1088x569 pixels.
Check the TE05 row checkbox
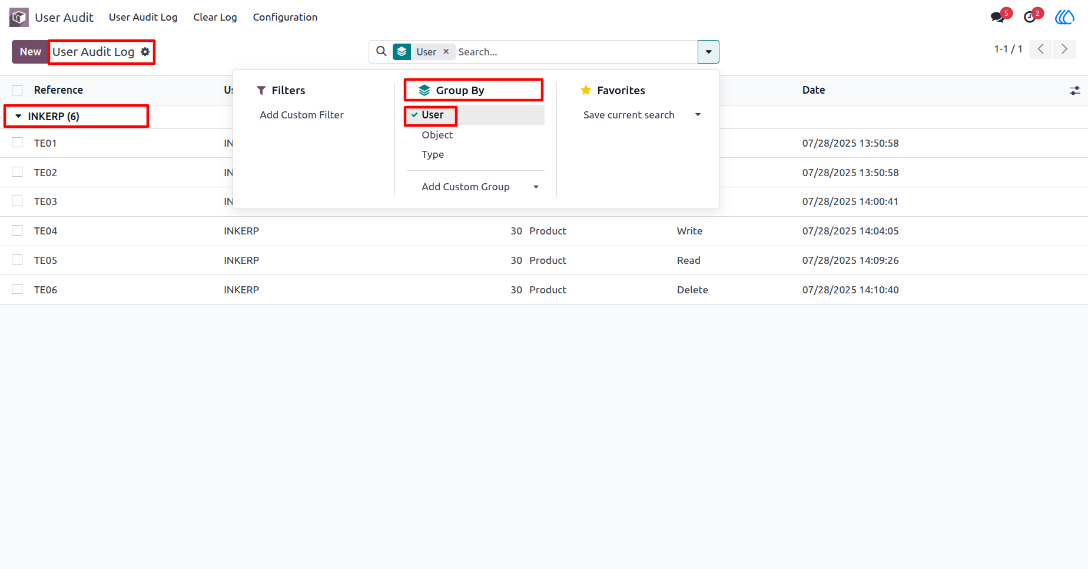click(x=17, y=260)
